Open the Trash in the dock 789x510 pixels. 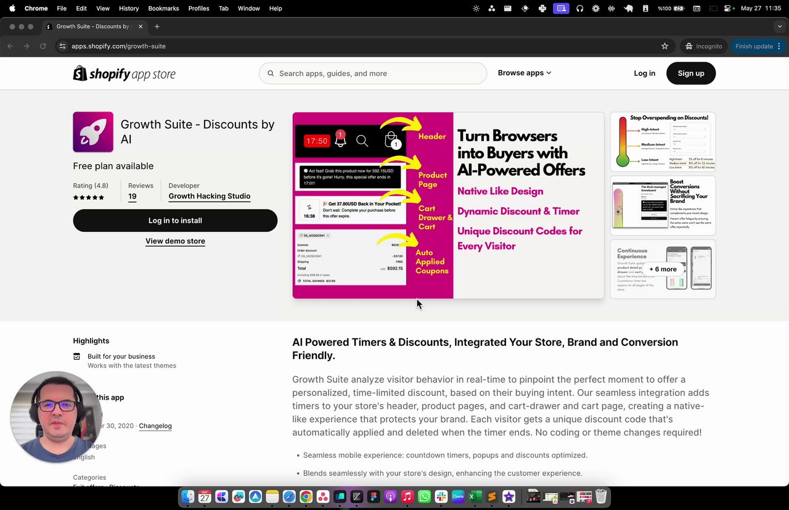point(601,496)
